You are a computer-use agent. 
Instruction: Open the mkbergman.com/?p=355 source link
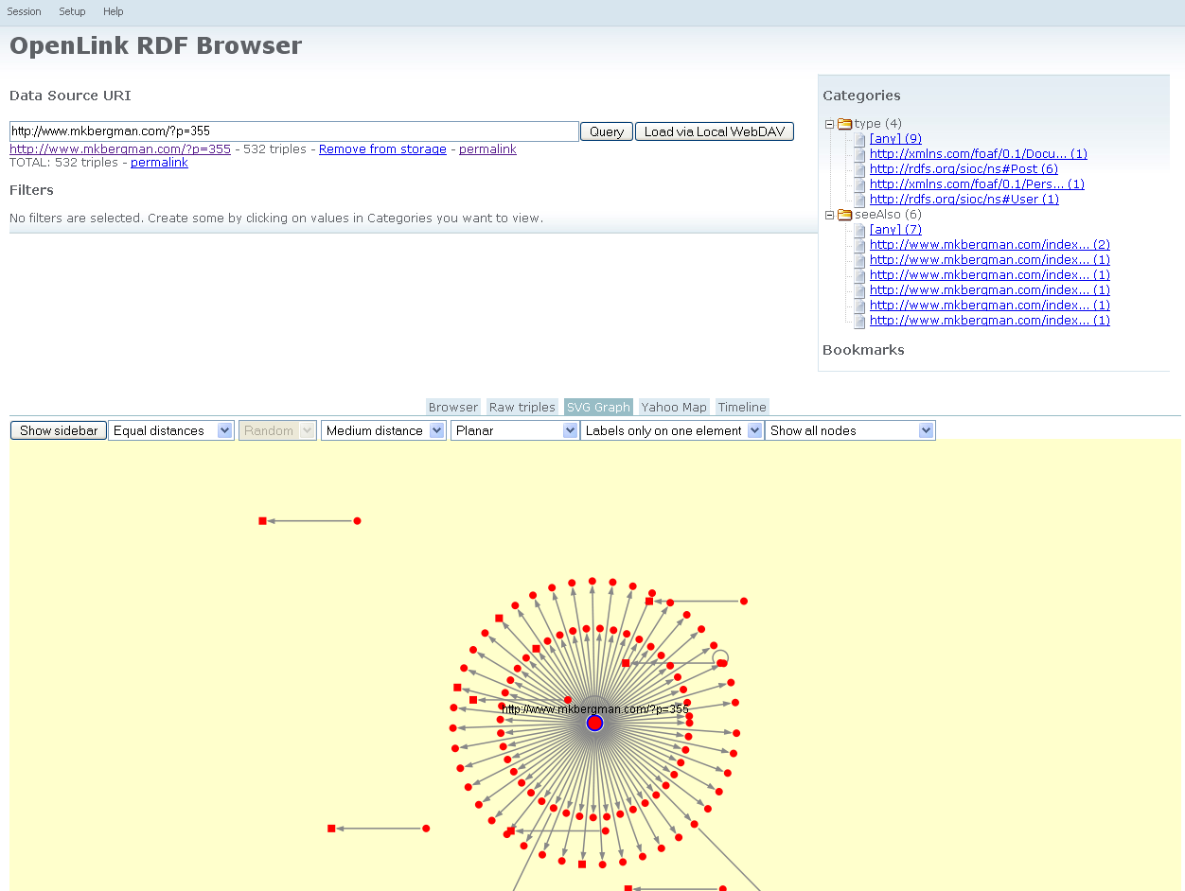pos(120,149)
